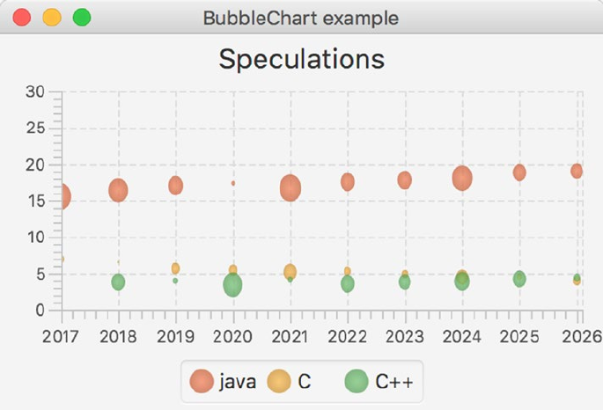
Task: Click the orange C legend circle
Action: click(x=279, y=381)
